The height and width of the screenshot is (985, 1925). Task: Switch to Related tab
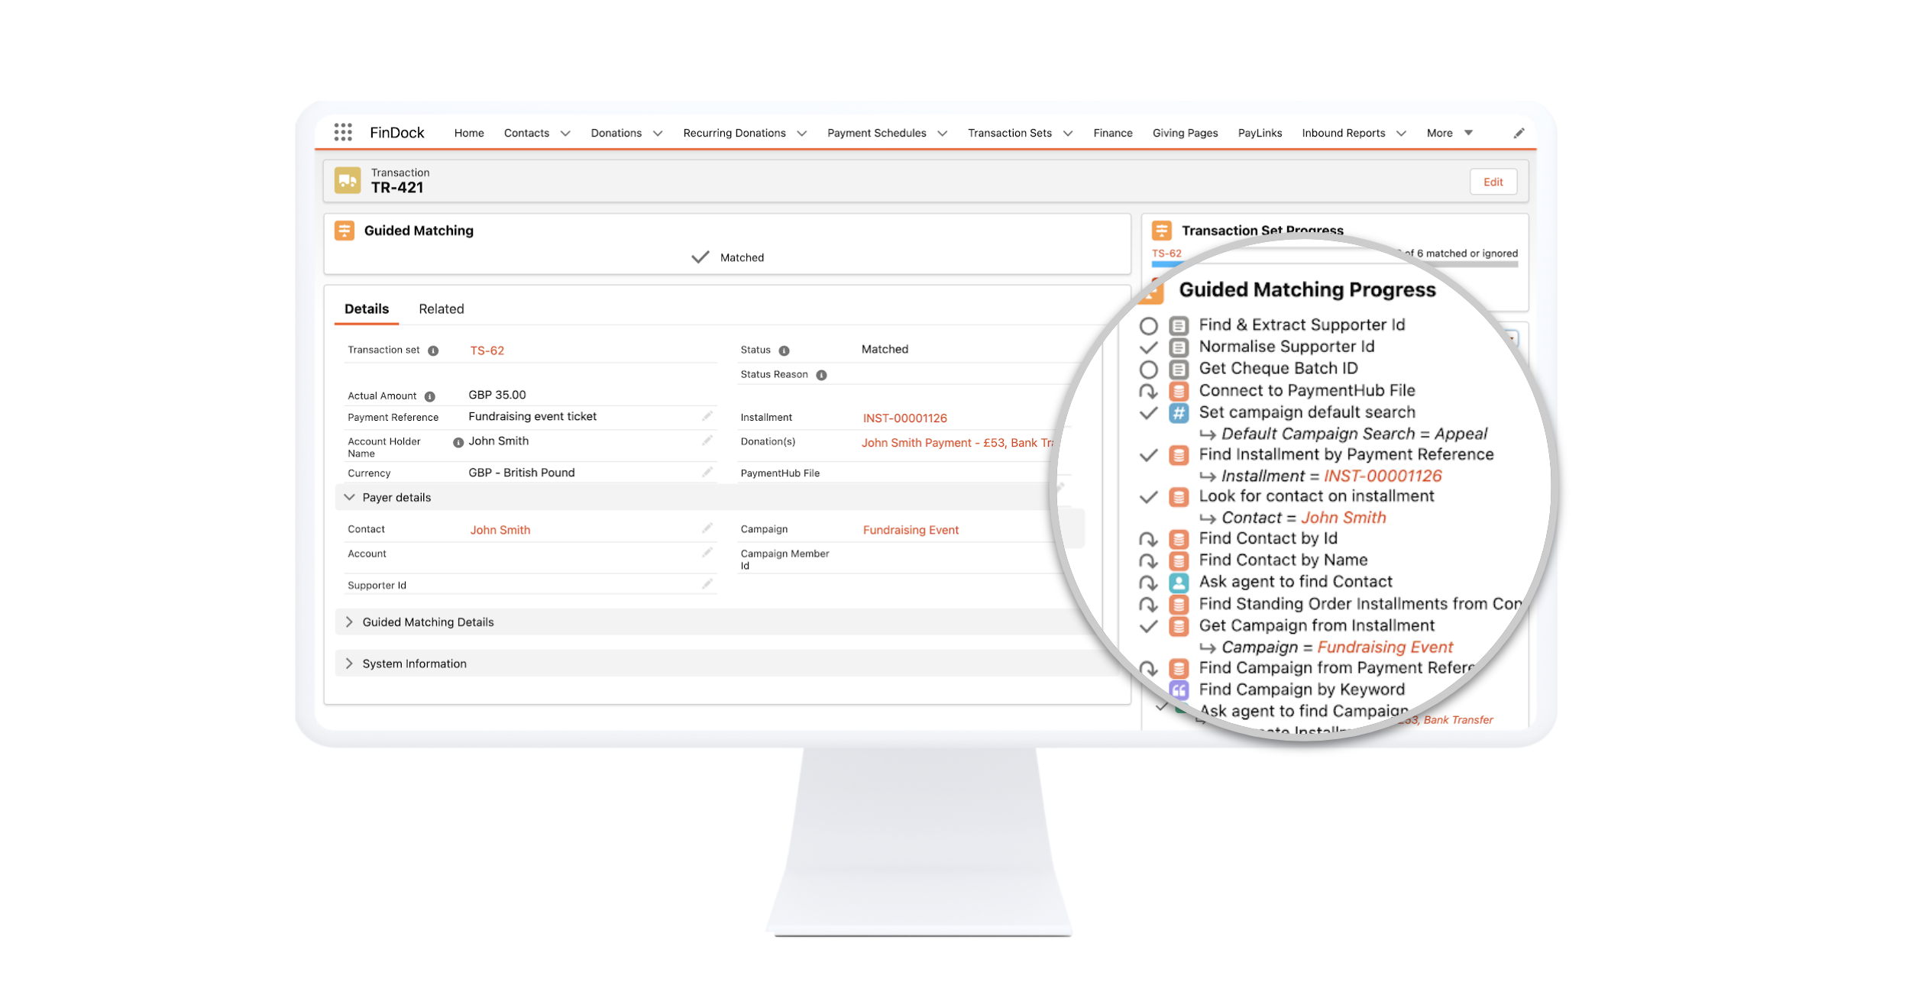(x=441, y=308)
